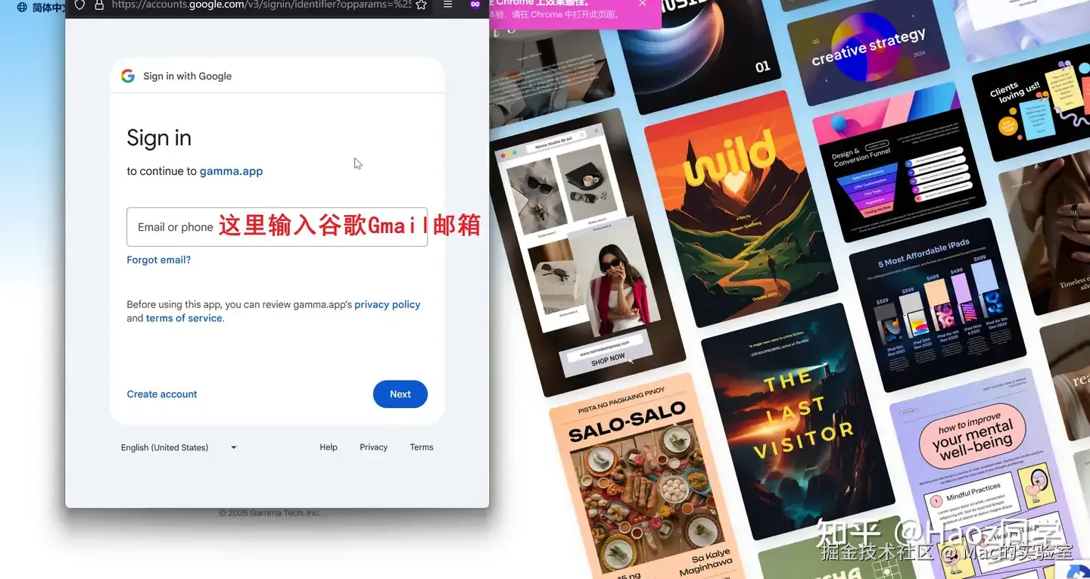This screenshot has height=579, width=1090.
Task: Click the Google G logo
Action: [x=128, y=76]
